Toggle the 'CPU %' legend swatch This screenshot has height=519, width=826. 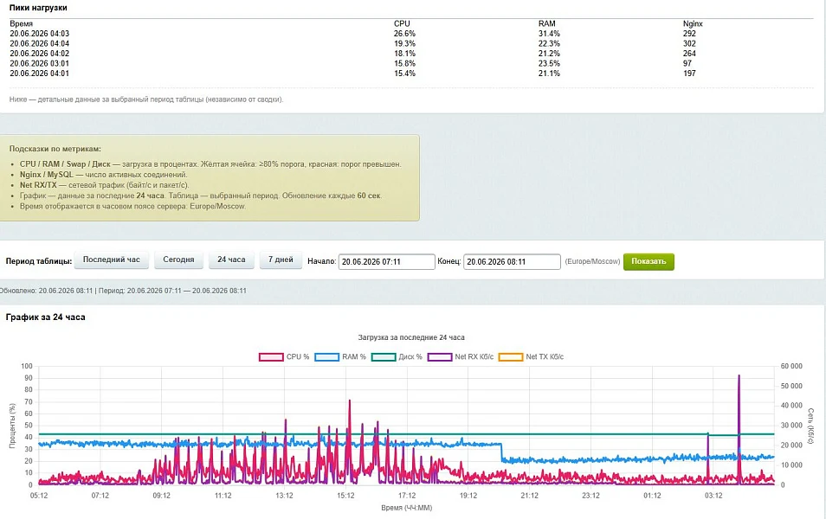[x=271, y=357]
